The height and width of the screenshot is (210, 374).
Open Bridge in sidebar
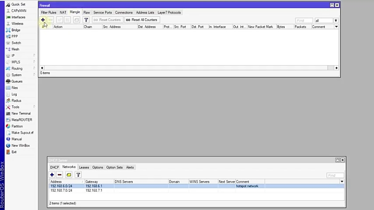coord(16,30)
